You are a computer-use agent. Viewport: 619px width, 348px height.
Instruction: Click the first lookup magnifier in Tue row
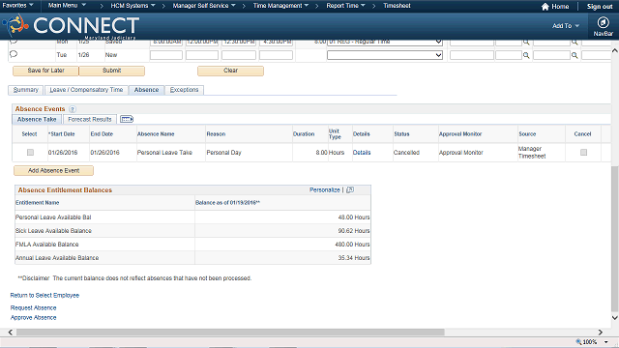(x=526, y=55)
